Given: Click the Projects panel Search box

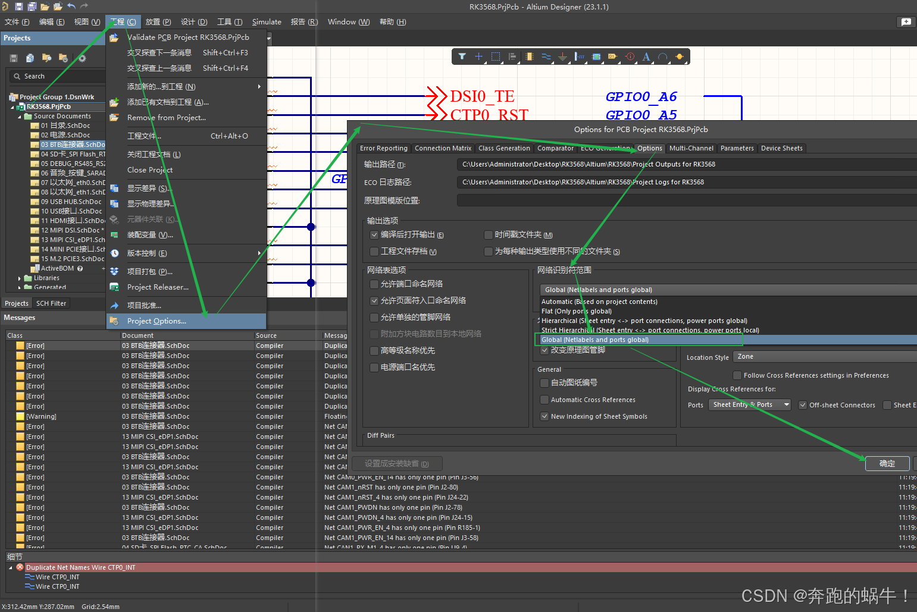Looking at the screenshot, I should point(57,76).
